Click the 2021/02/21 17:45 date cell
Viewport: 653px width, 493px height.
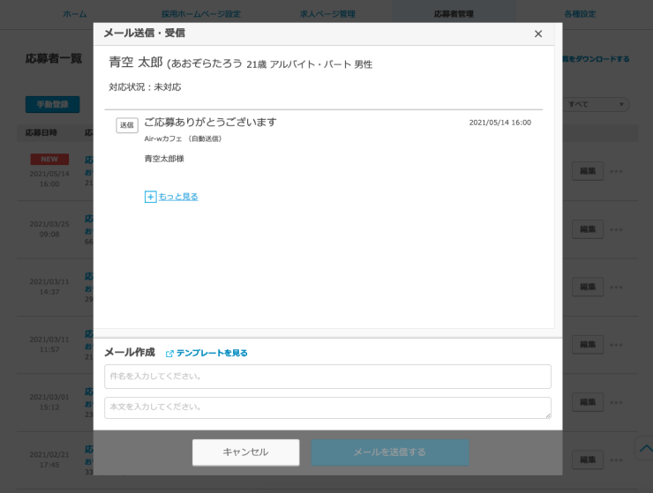49,459
